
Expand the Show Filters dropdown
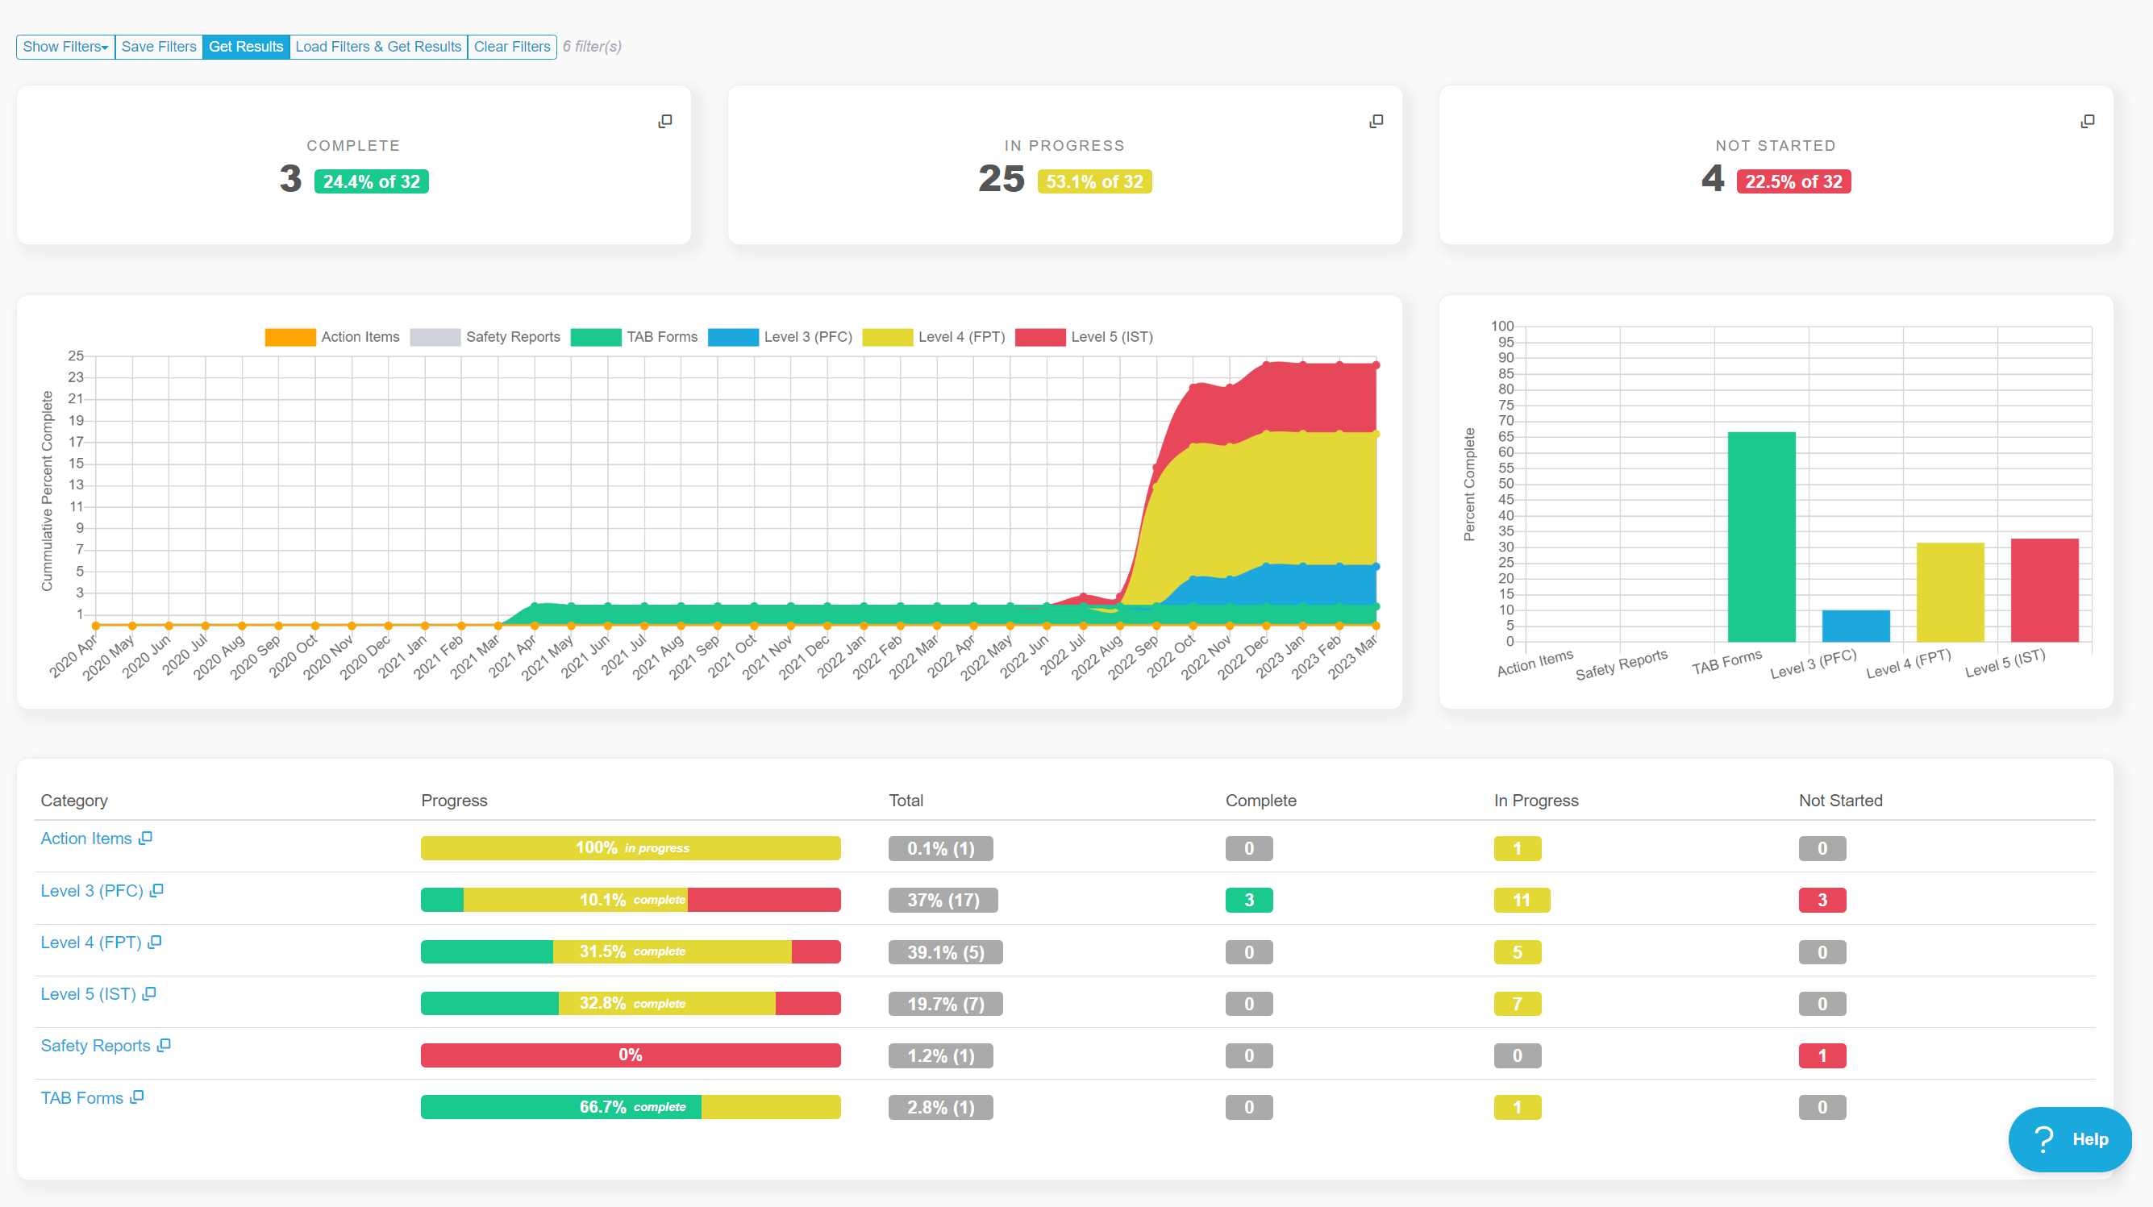click(x=65, y=47)
